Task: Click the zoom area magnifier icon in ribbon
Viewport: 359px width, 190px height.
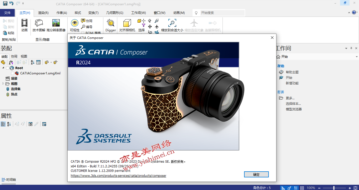Action: click(157, 21)
